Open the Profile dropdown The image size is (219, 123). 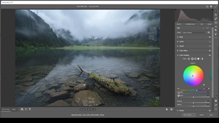[x=194, y=33]
